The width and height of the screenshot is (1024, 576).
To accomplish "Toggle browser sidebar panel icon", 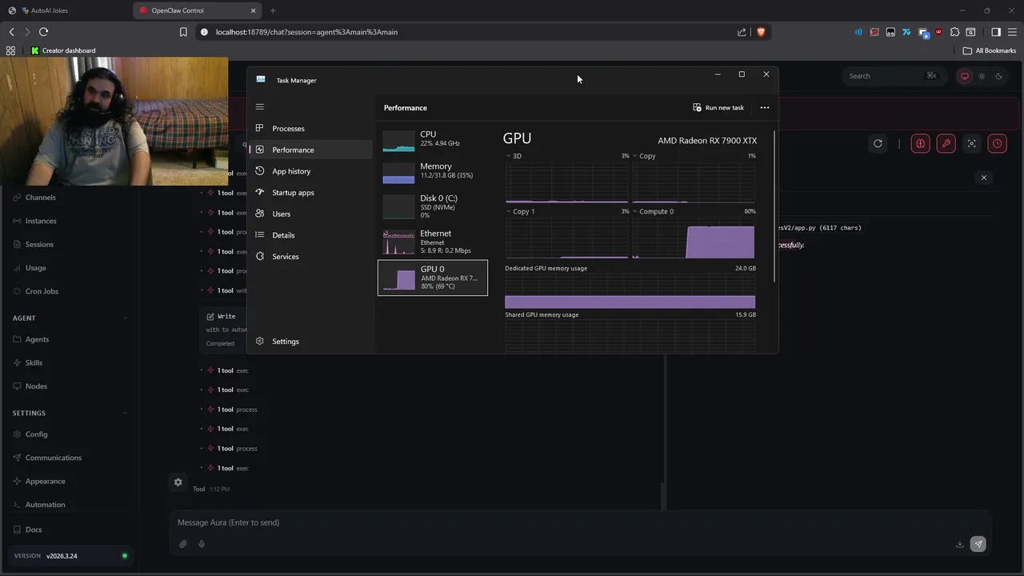I will [x=996, y=32].
